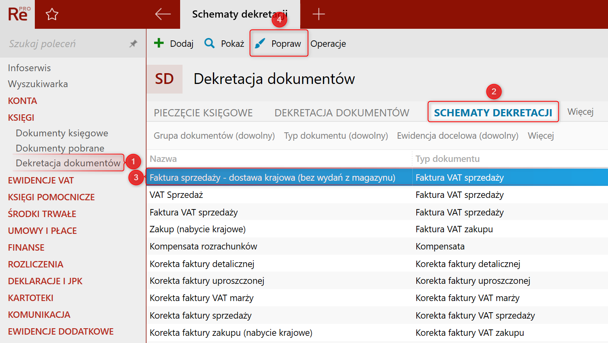Open Ewidencja docelowa filter dropdown
The height and width of the screenshot is (343, 608).
pyautogui.click(x=458, y=136)
